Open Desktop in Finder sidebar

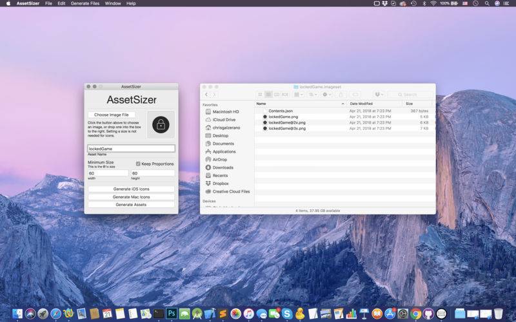coord(220,136)
